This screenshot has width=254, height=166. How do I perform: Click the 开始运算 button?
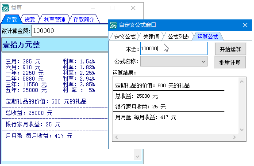(231, 49)
